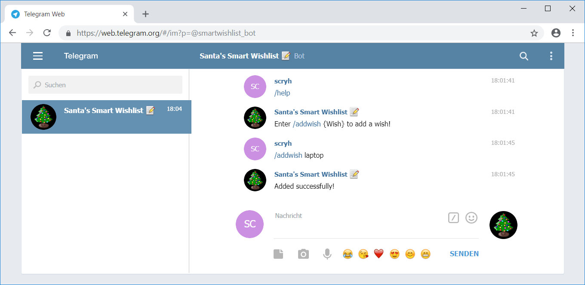
Task: Record a voice message with the microphone icon
Action: pos(327,254)
